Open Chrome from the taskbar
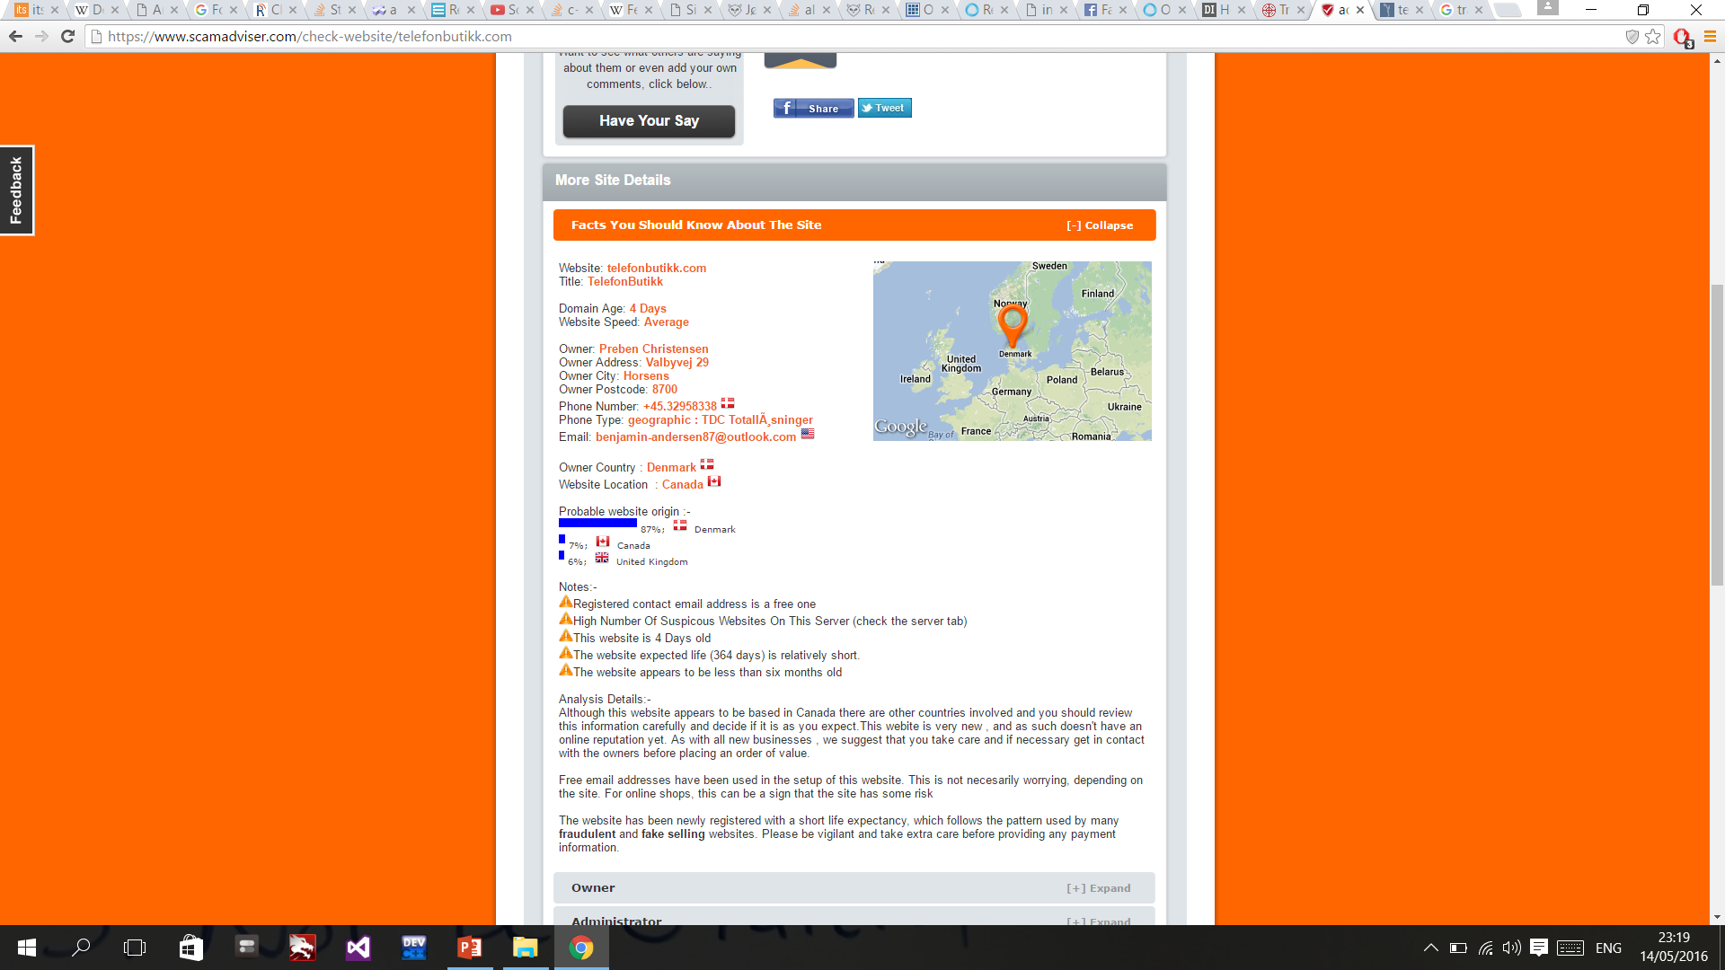Image resolution: width=1725 pixels, height=970 pixels. (x=581, y=948)
